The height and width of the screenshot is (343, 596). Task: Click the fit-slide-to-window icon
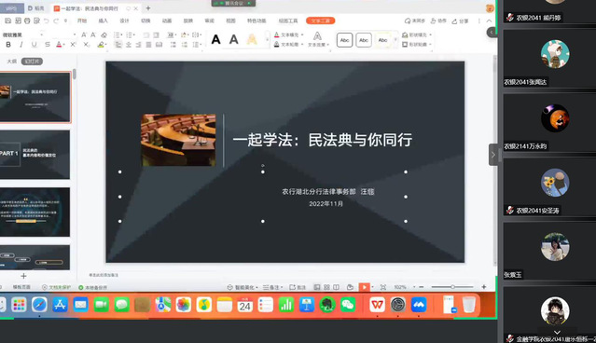point(383,287)
